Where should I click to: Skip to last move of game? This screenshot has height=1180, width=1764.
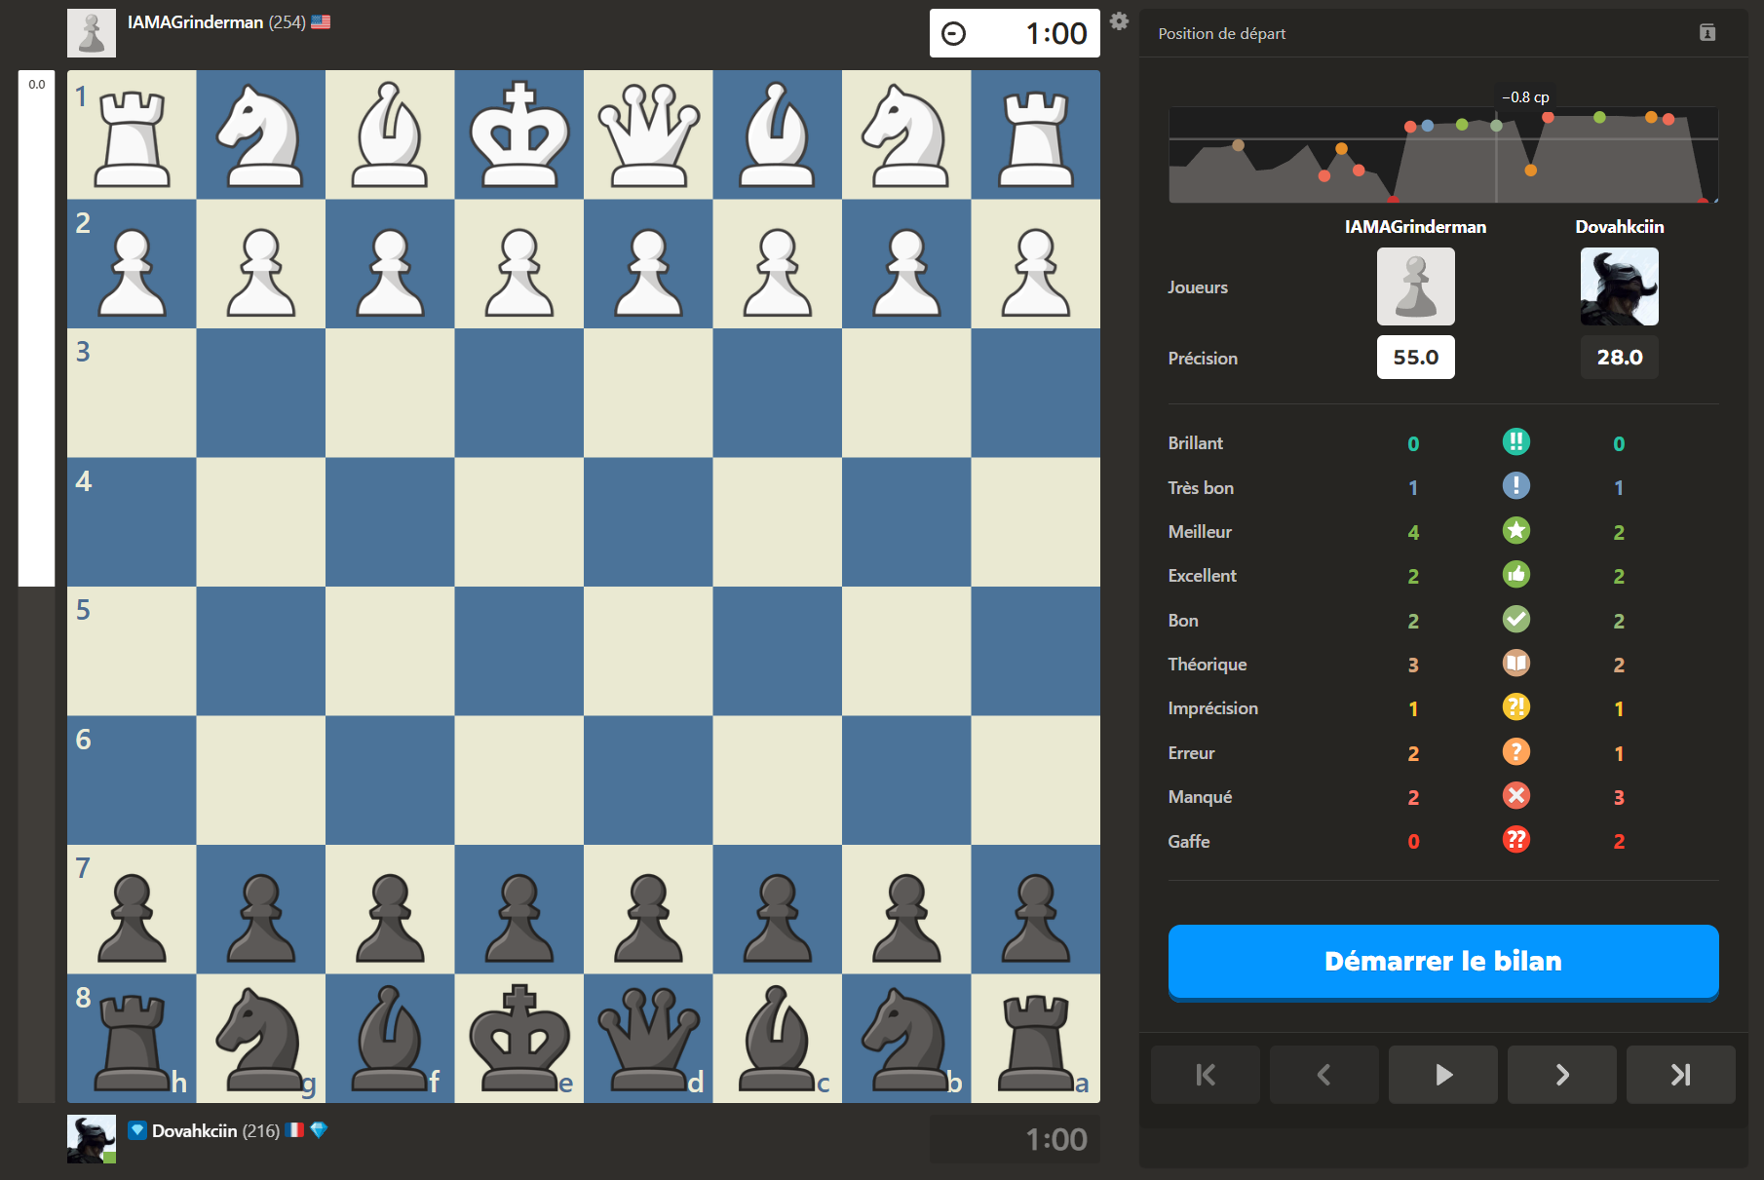tap(1680, 1075)
